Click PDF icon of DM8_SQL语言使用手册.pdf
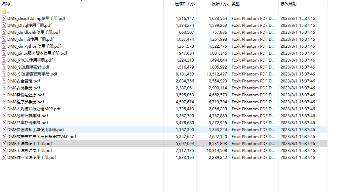 [4, 74]
